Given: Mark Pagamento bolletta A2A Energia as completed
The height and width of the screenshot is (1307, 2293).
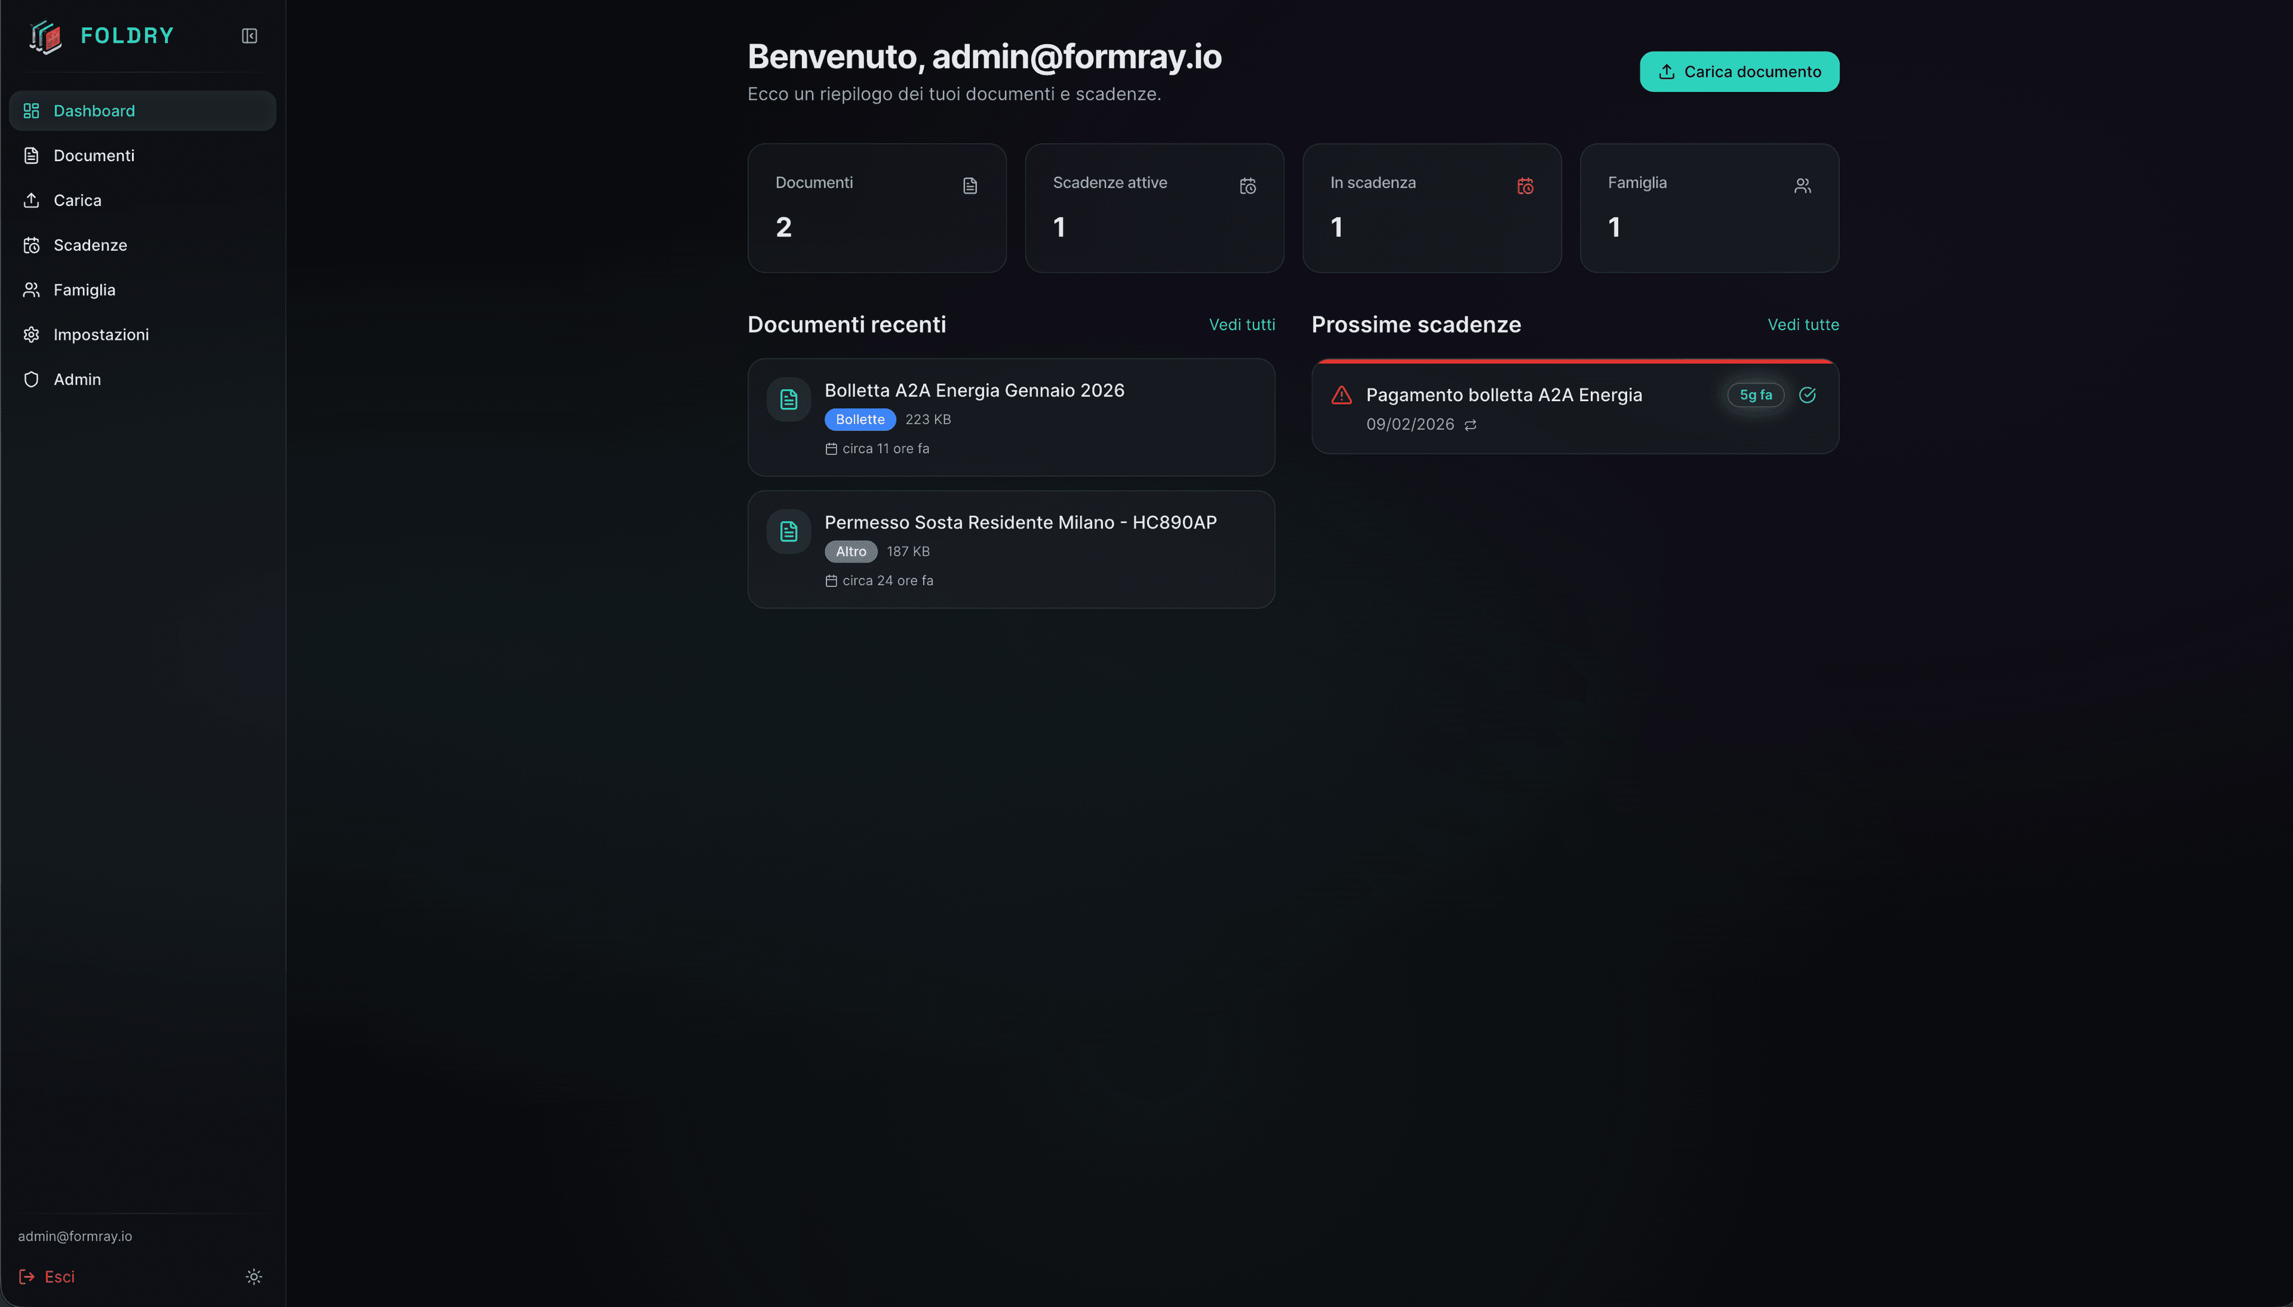Looking at the screenshot, I should point(1806,395).
